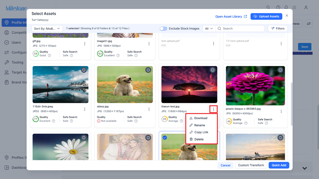Select the wedding couple thumbnail
This screenshot has width=319, height=179.
(125, 147)
